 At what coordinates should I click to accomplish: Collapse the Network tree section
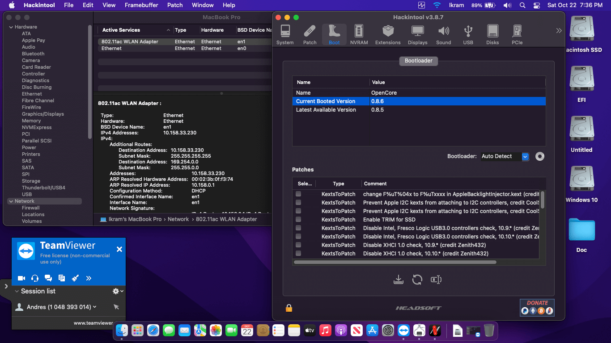pyautogui.click(x=11, y=201)
